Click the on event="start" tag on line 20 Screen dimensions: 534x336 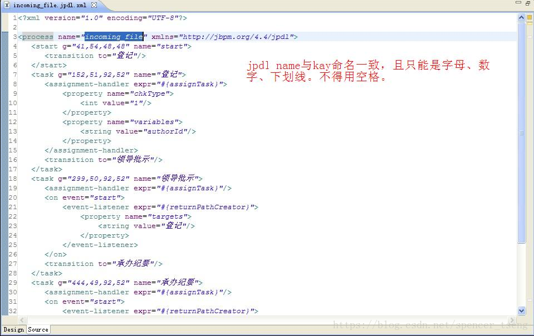point(85,197)
